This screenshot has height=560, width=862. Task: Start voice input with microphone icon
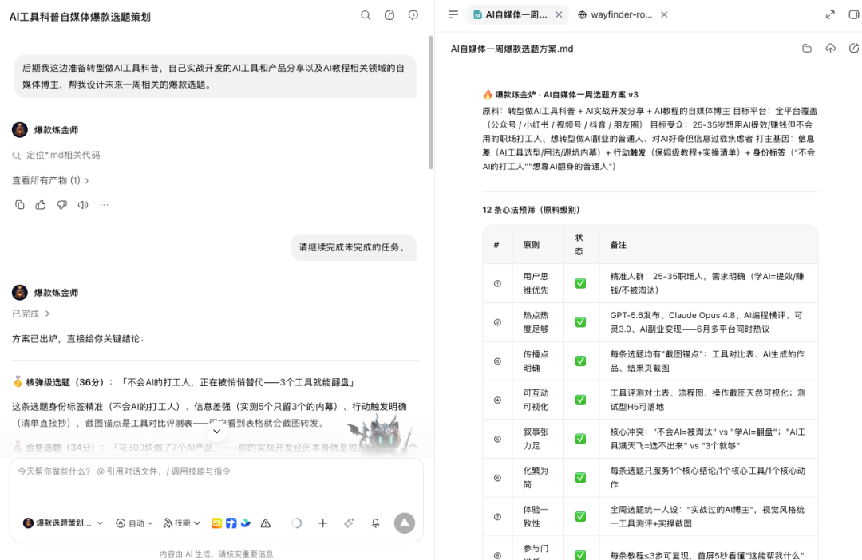(375, 523)
